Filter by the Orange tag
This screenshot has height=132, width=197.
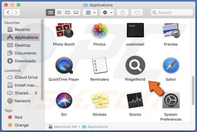click(x=21, y=125)
